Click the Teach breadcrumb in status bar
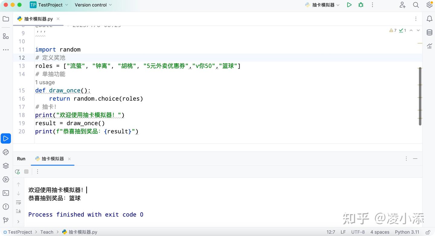This screenshot has height=236, width=435. [47, 232]
